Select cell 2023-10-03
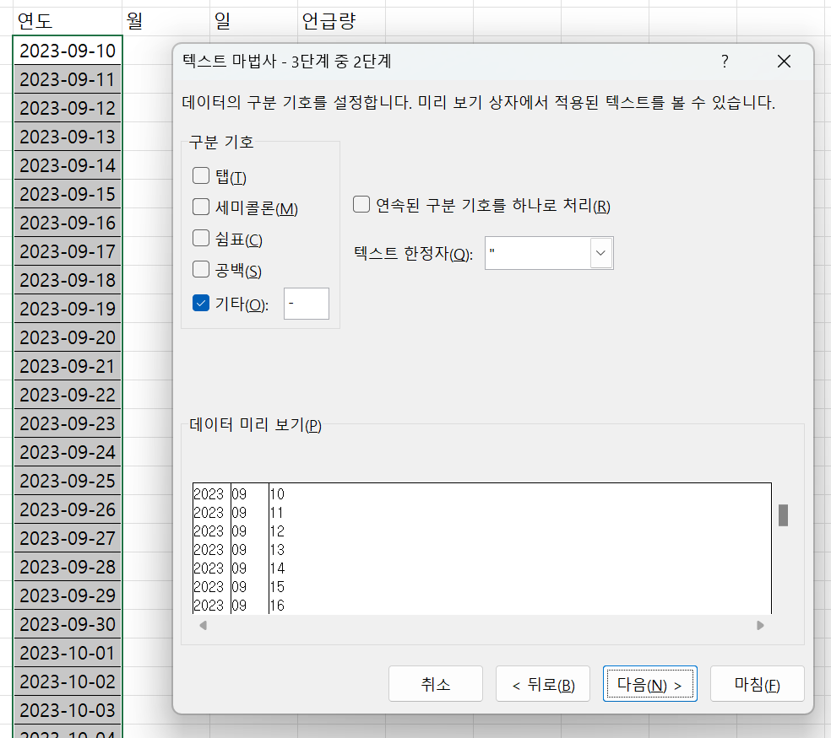This screenshot has height=738, width=831. coord(68,710)
